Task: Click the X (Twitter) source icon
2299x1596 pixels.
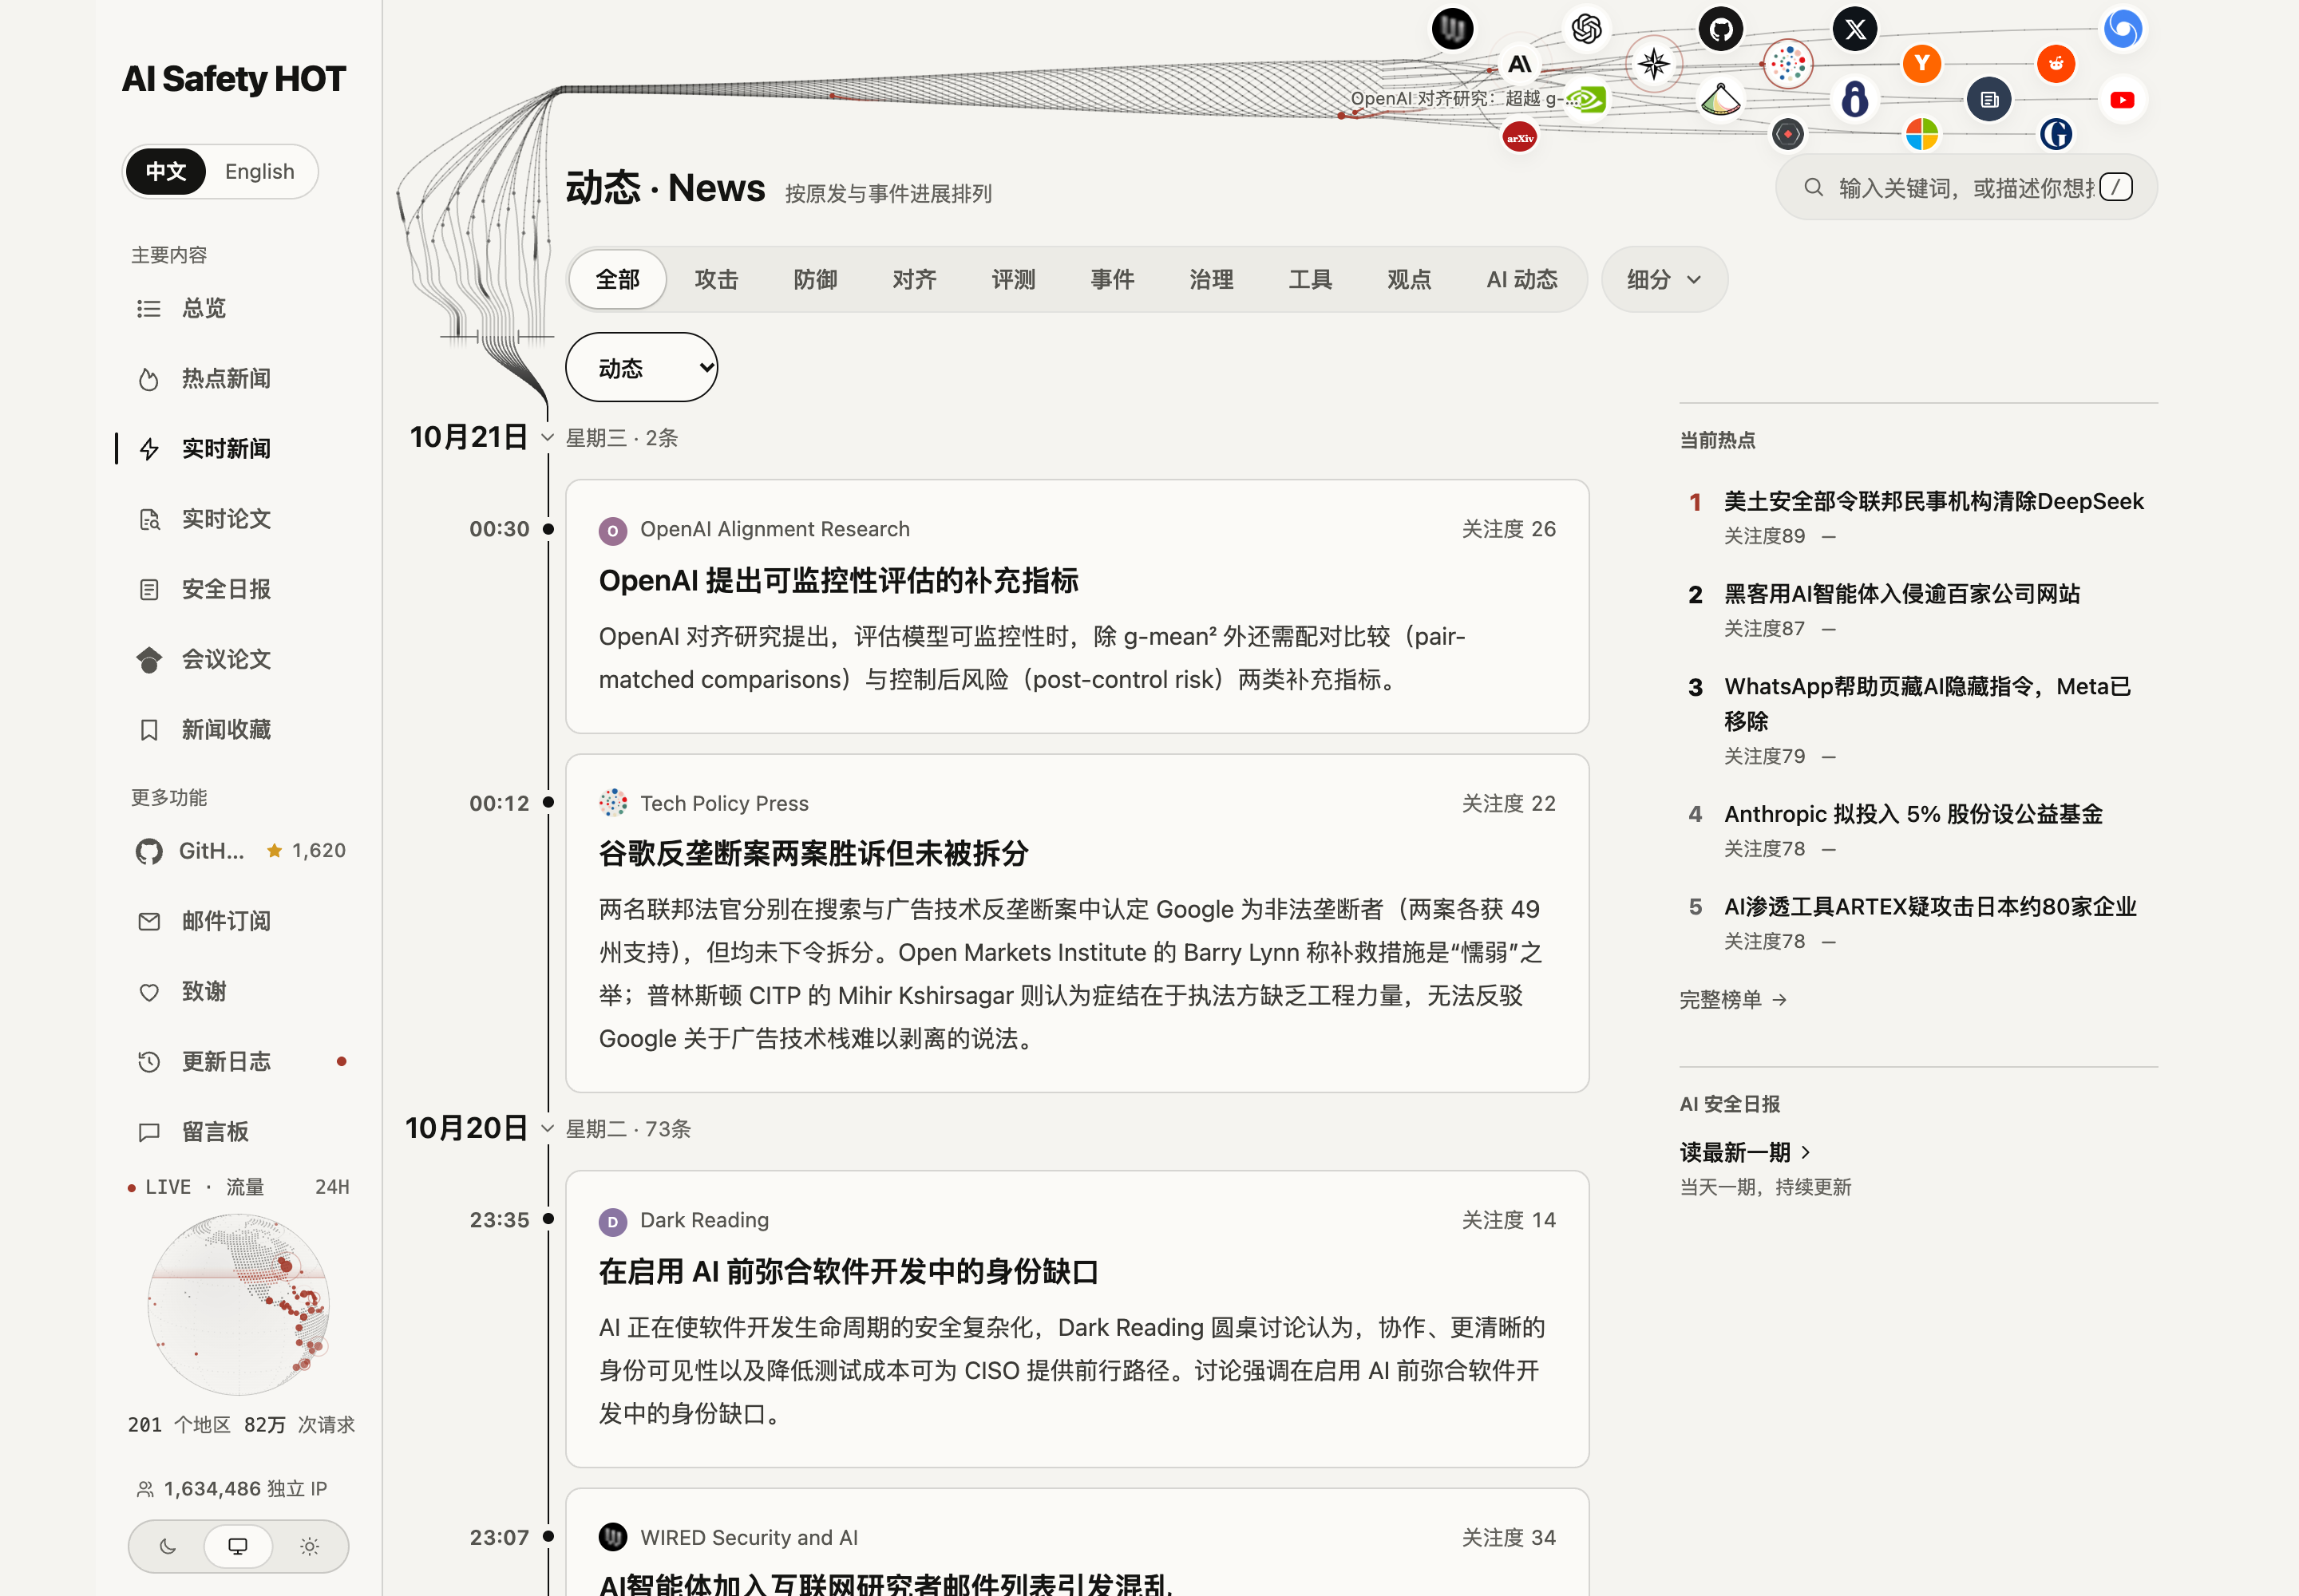Action: (x=1854, y=29)
